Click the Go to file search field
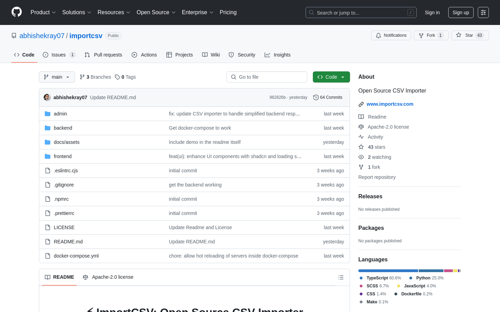500x312 pixels. [267, 77]
